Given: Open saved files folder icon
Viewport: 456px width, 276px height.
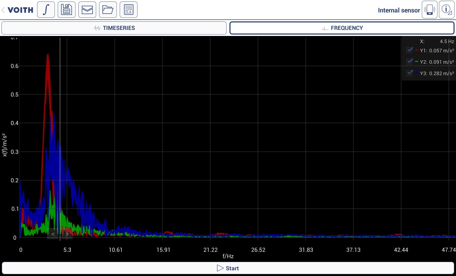Looking at the screenshot, I should 108,10.
